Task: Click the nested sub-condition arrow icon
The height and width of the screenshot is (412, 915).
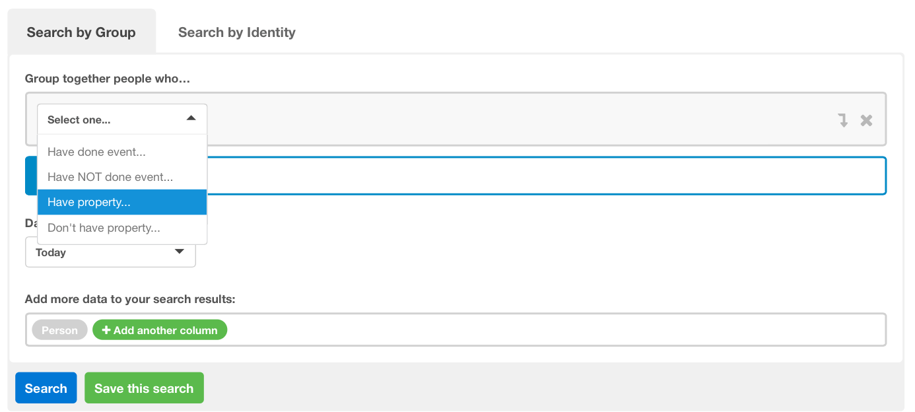Action: [x=843, y=120]
